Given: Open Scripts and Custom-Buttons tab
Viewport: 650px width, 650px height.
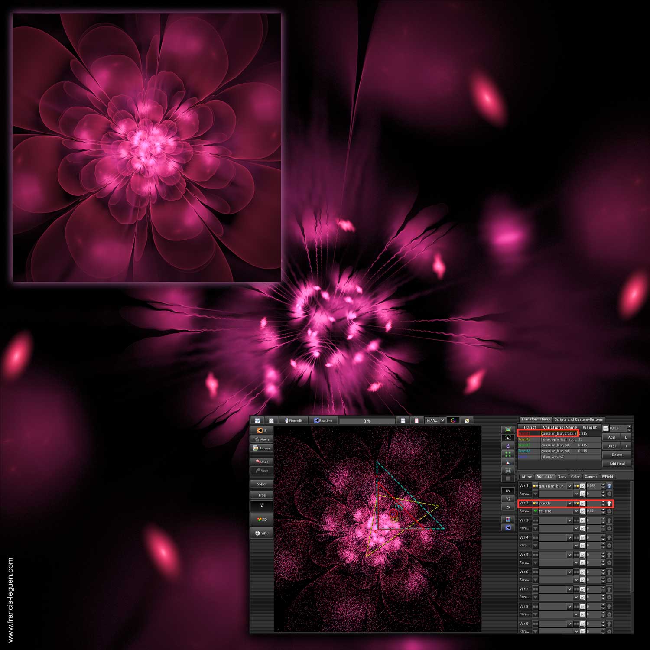Looking at the screenshot, I should click(x=578, y=419).
